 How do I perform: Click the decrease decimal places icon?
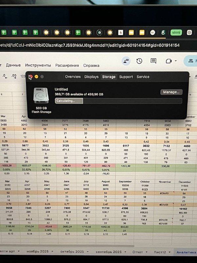point(5,76)
